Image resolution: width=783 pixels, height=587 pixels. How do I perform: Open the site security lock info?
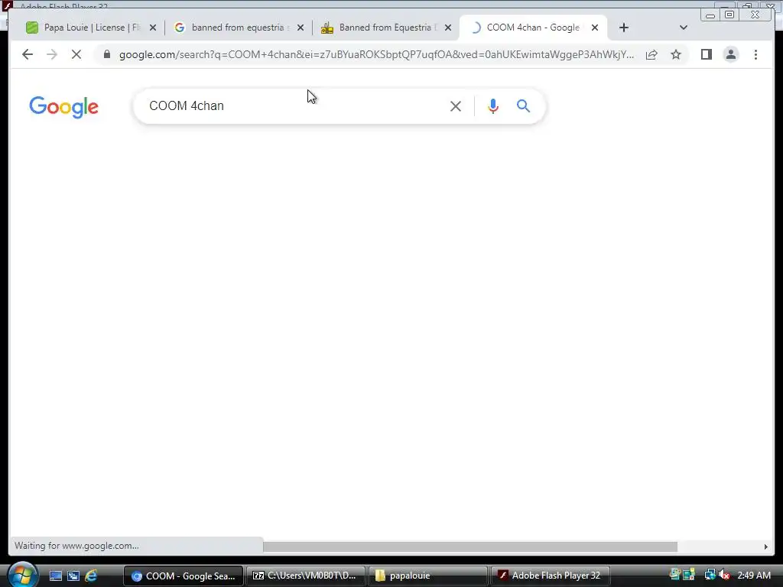pos(107,54)
